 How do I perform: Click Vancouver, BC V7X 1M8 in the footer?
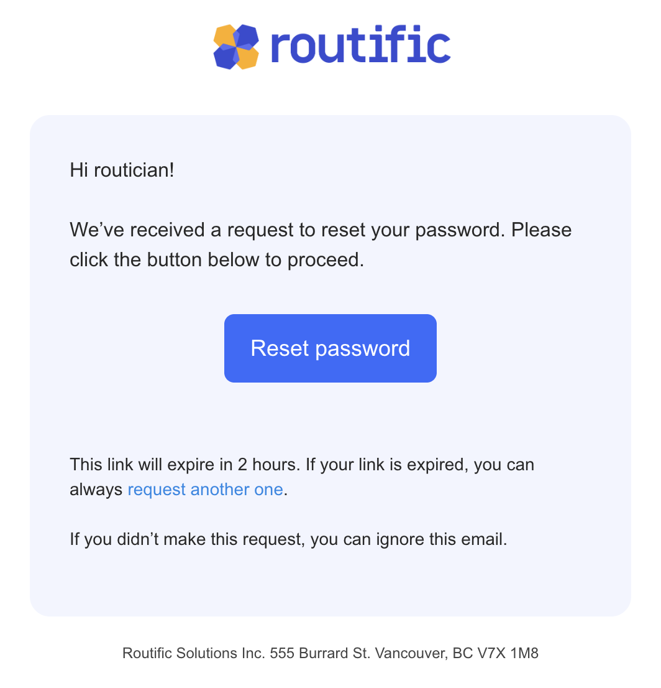(x=456, y=653)
